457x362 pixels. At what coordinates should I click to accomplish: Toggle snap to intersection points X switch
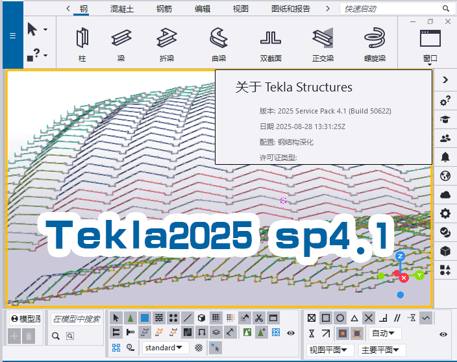pyautogui.click(x=369, y=318)
